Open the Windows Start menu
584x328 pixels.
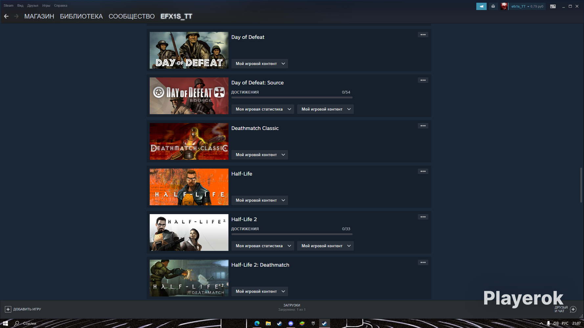coord(5,323)
